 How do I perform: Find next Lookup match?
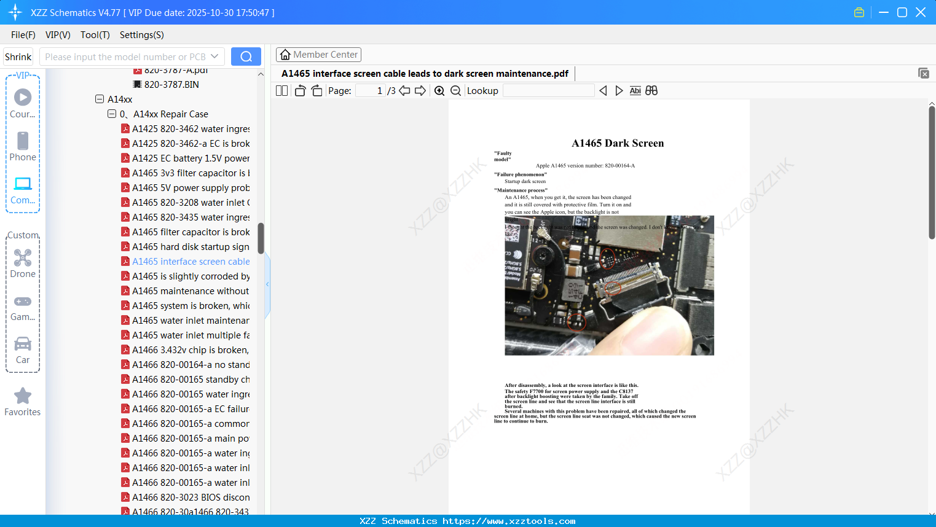[x=619, y=91]
